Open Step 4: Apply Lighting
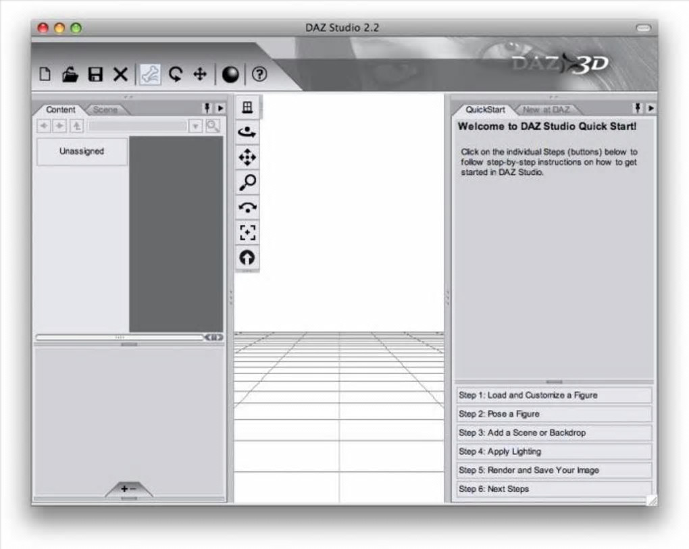Image resolution: width=689 pixels, height=549 pixels. [554, 452]
